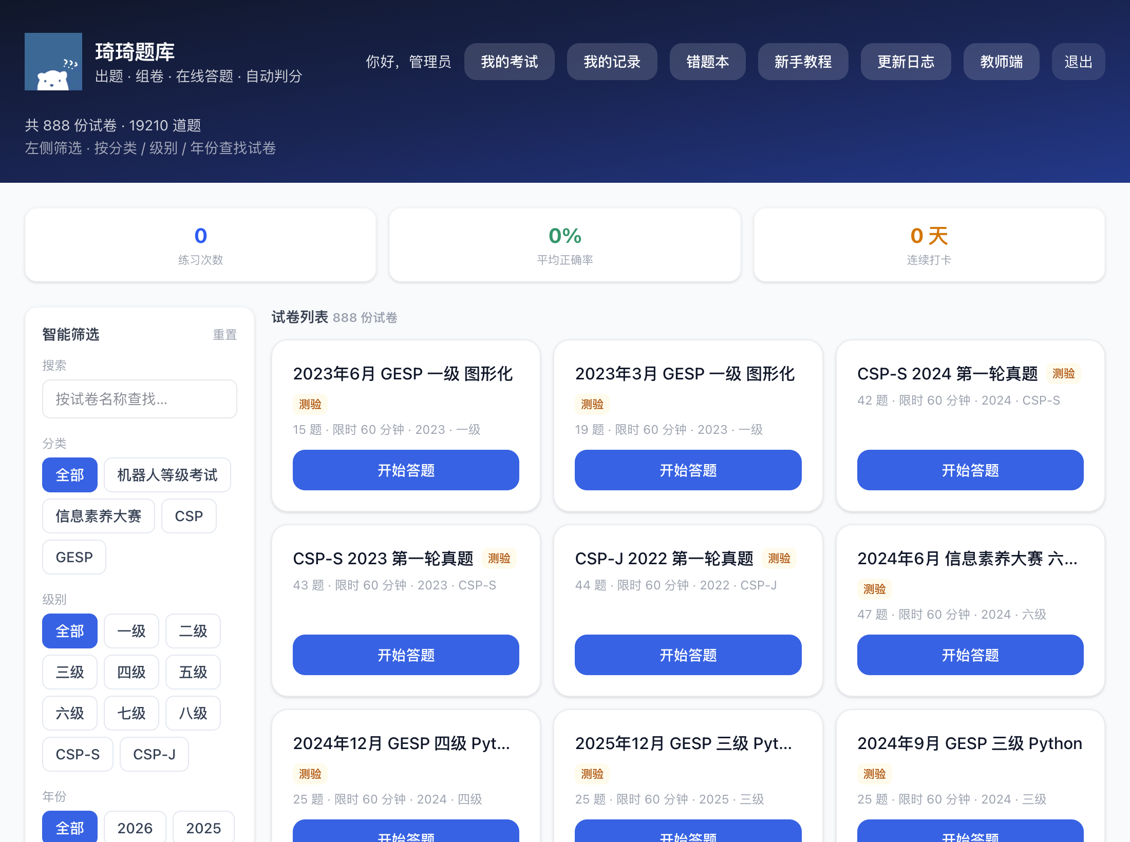Image resolution: width=1130 pixels, height=842 pixels.
Task: Filter by level 三级
Action: [x=70, y=672]
